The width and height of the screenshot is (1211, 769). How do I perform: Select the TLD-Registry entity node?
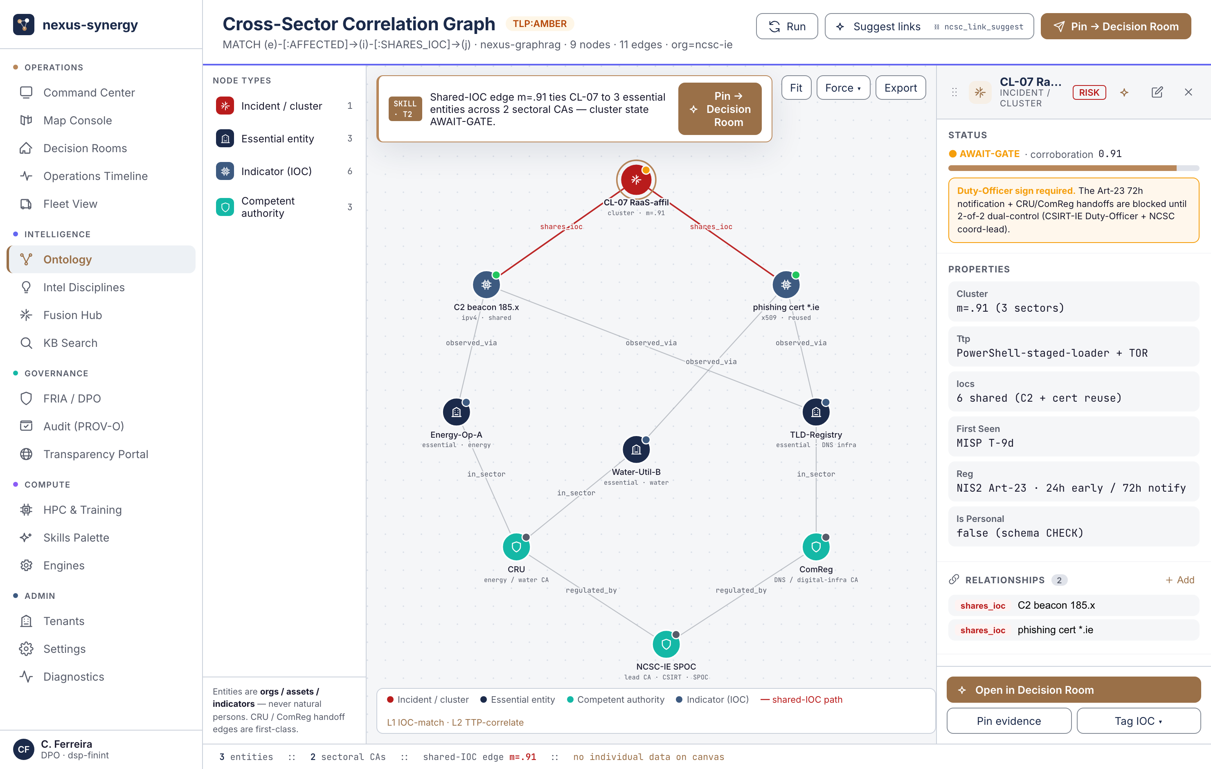point(816,412)
